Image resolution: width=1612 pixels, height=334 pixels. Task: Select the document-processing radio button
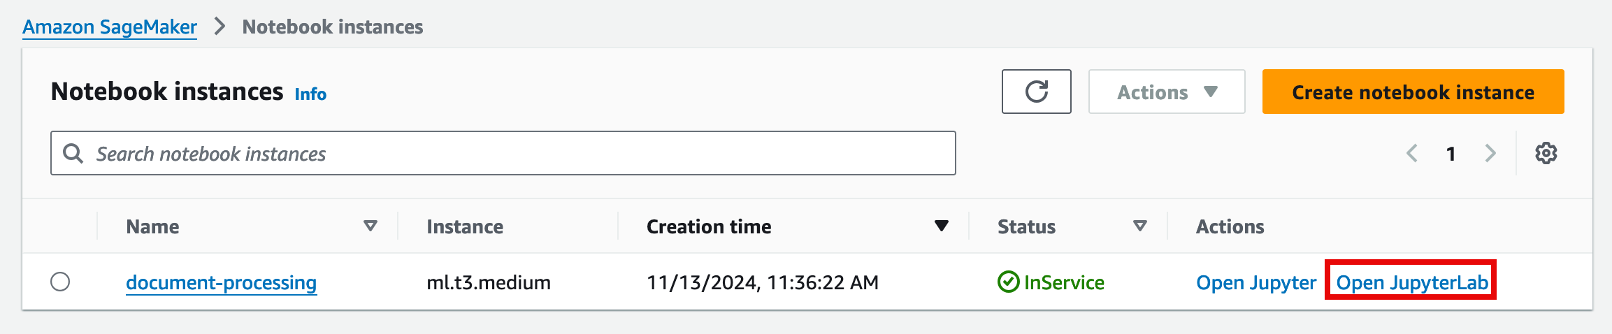click(x=60, y=282)
